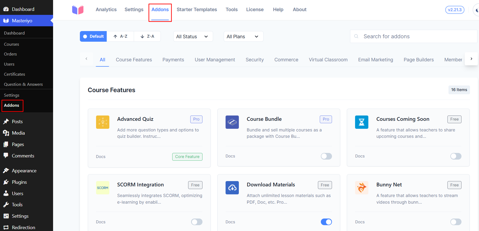The width and height of the screenshot is (479, 231).
Task: Open the License tab
Action: click(x=255, y=10)
